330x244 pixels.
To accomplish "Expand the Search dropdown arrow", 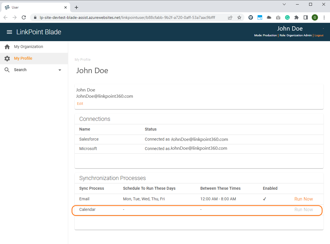I will (60, 70).
